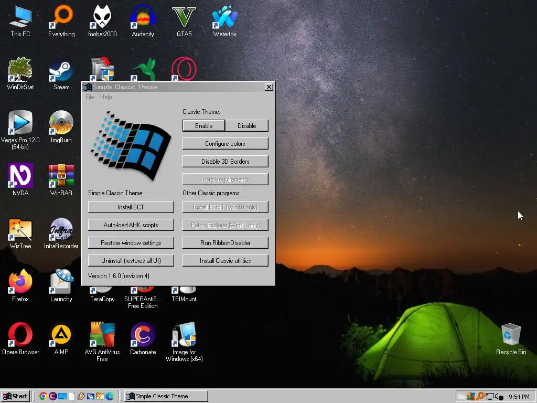Click the 9:54 PM system clock

tap(519, 397)
